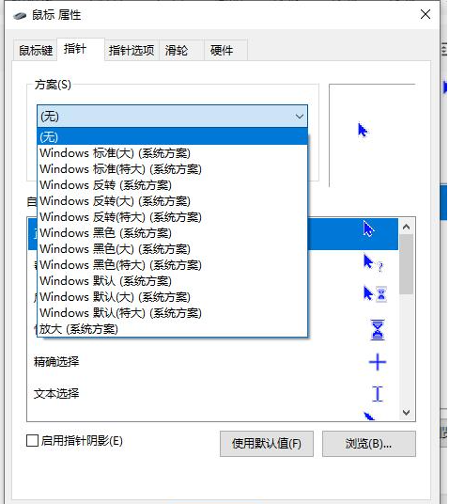Click the normal-select arrow icon in highlighted row

tap(369, 228)
